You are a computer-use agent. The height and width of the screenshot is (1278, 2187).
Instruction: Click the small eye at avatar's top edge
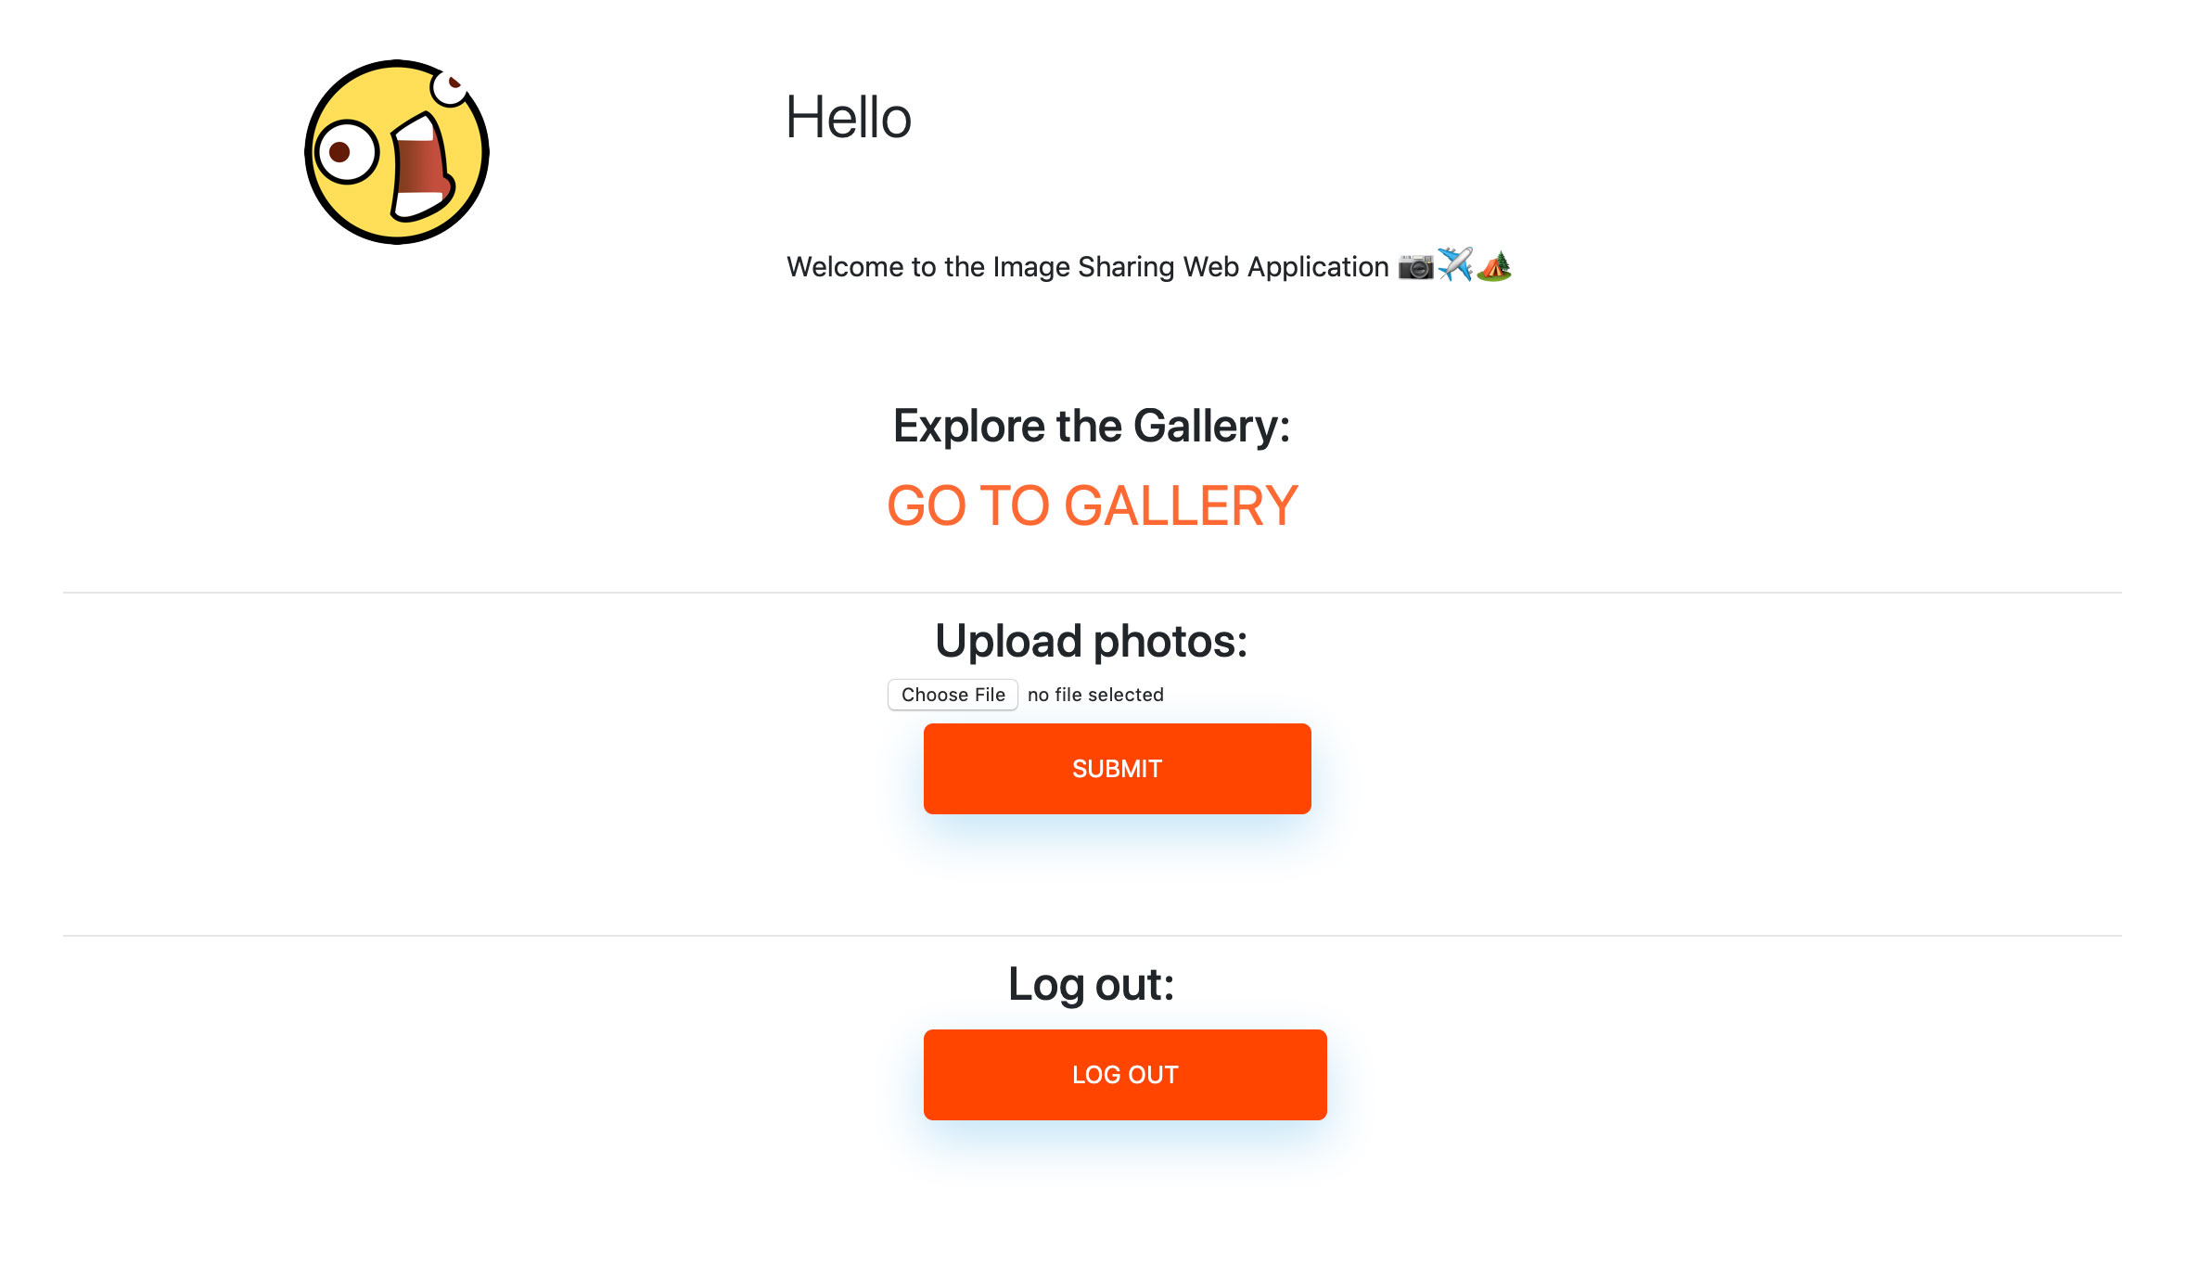pyautogui.click(x=452, y=88)
